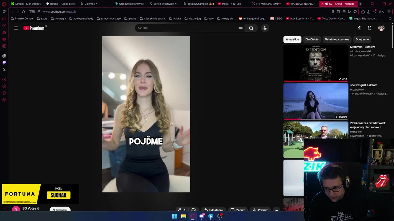Open the mieszkania suchar bookmark folder
This screenshot has height=221, width=394.
[x=153, y=18]
